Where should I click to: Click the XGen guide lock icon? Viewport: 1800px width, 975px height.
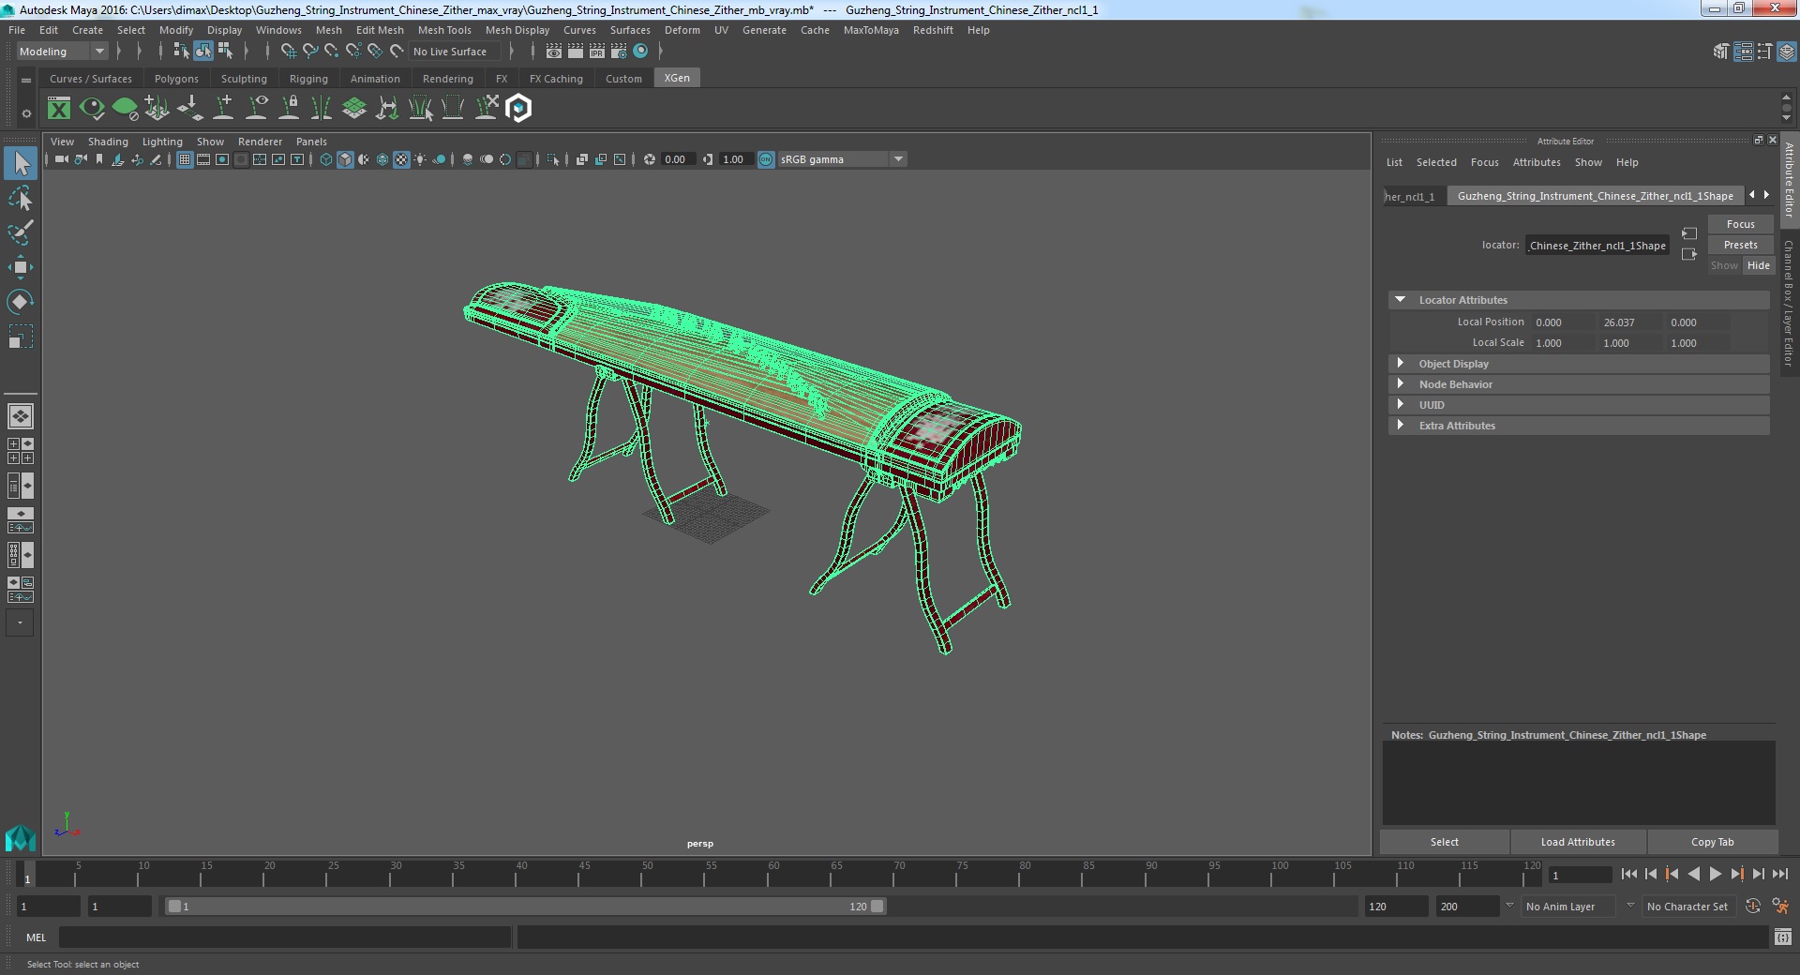[x=290, y=109]
